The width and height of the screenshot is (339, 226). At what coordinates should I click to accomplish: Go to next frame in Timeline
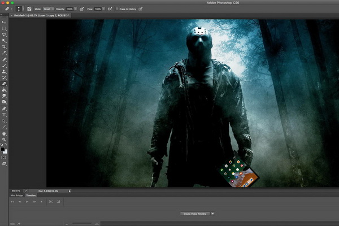tap(34, 202)
